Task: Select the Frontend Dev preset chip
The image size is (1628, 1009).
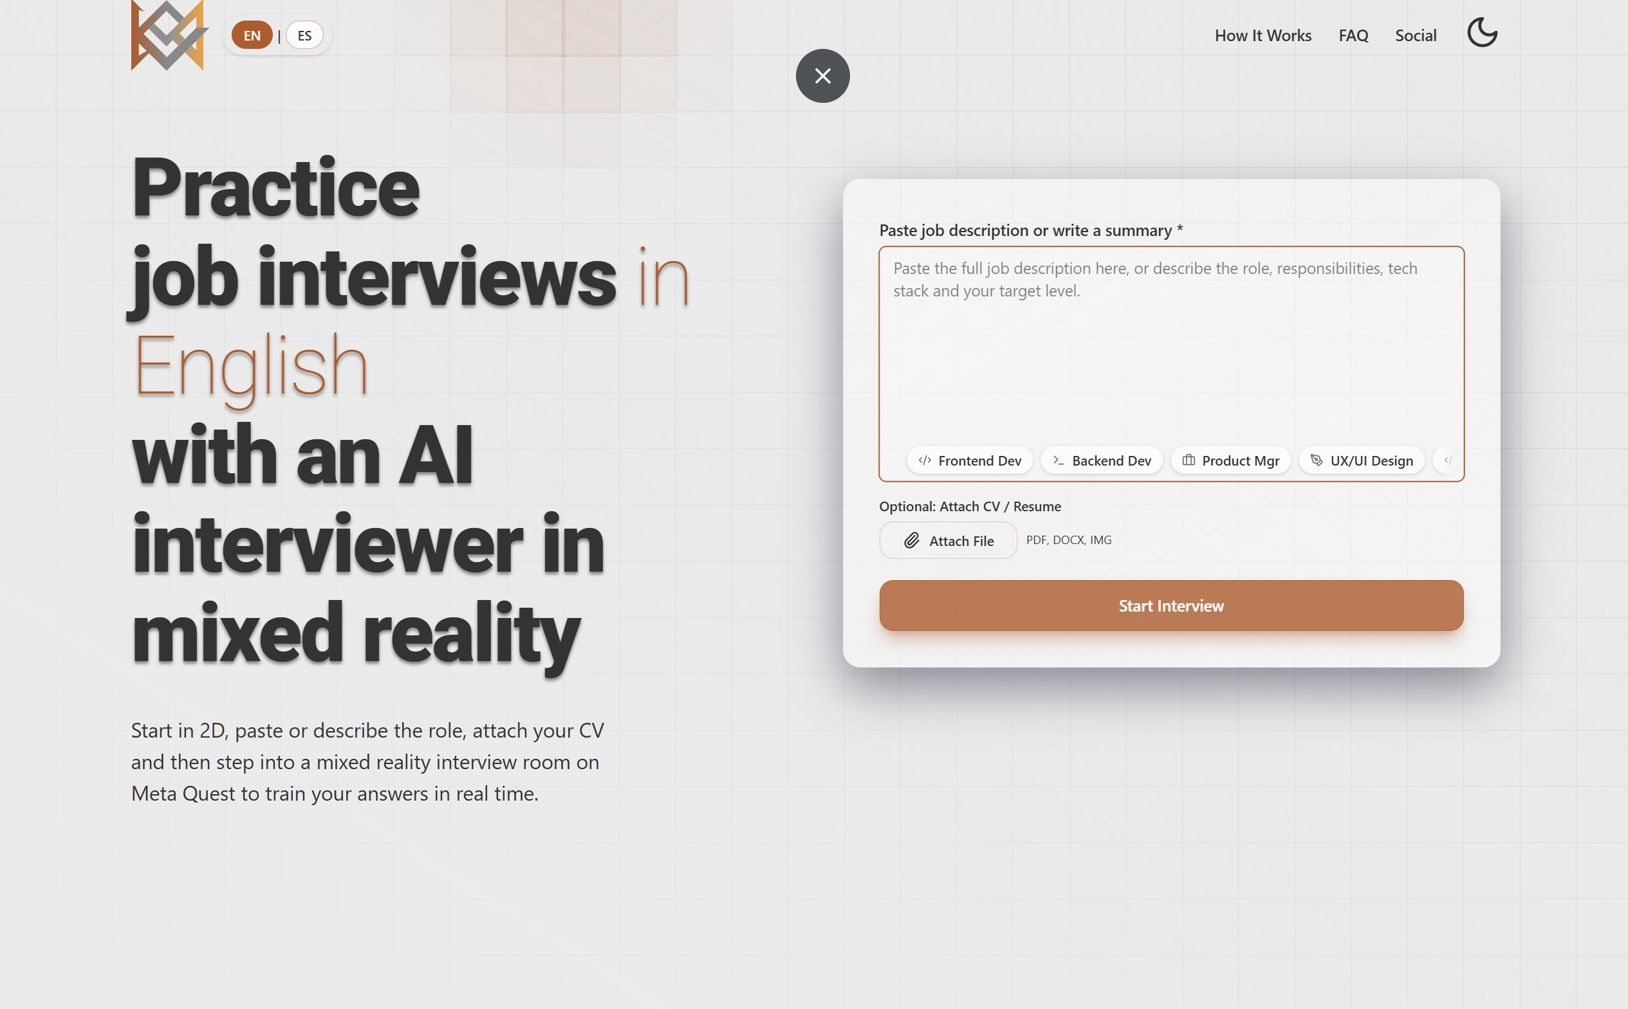Action: coord(970,460)
